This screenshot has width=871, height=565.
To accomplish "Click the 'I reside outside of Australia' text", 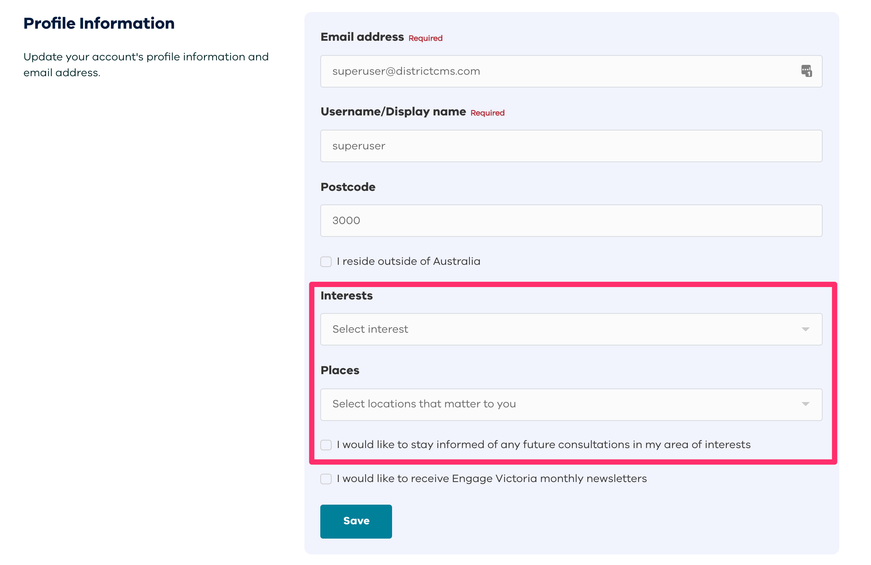I will [x=408, y=261].
